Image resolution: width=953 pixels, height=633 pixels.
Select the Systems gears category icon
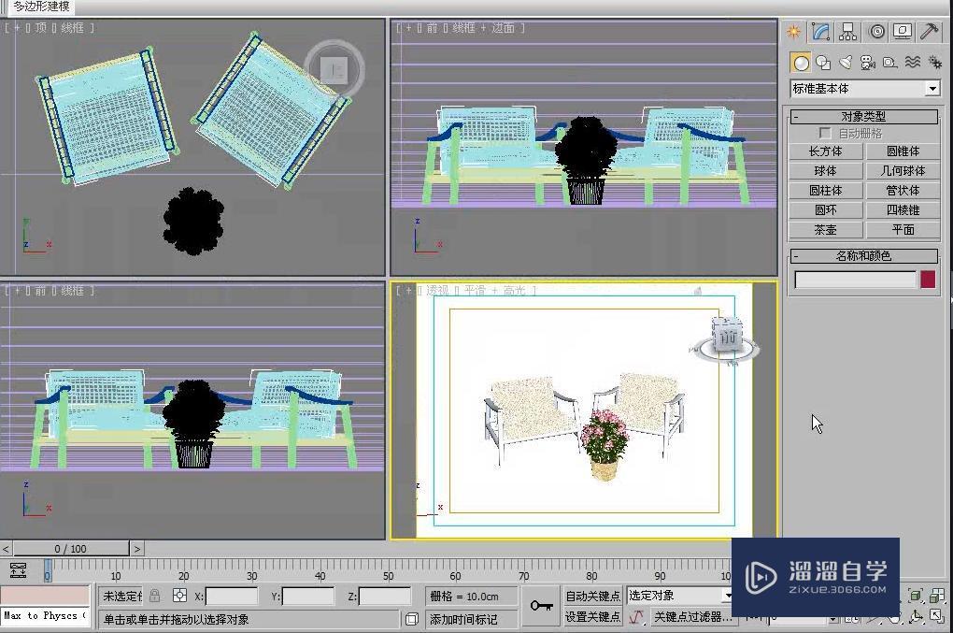point(934,62)
